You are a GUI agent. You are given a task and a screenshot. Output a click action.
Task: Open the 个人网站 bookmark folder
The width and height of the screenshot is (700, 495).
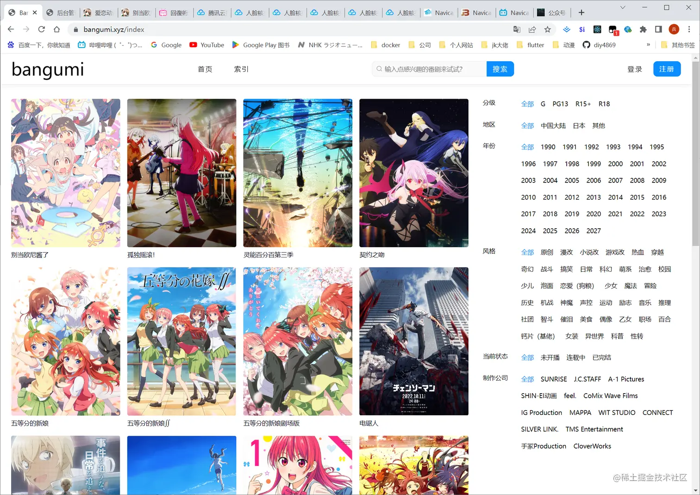[456, 45]
